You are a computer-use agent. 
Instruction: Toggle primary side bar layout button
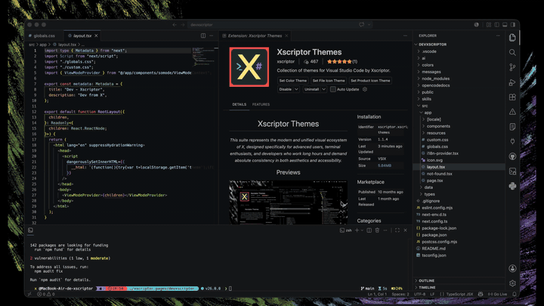tap(497, 25)
